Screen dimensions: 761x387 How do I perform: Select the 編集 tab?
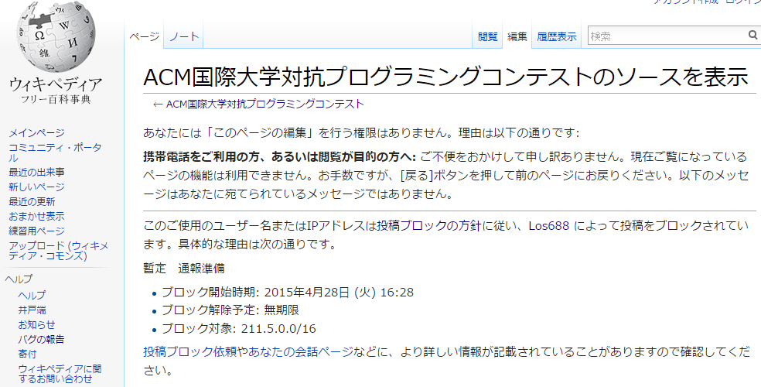(x=517, y=36)
